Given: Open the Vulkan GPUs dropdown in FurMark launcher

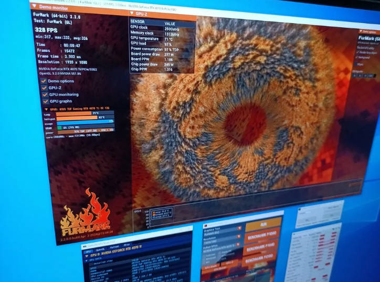Looking at the screenshot, I should (x=238, y=245).
